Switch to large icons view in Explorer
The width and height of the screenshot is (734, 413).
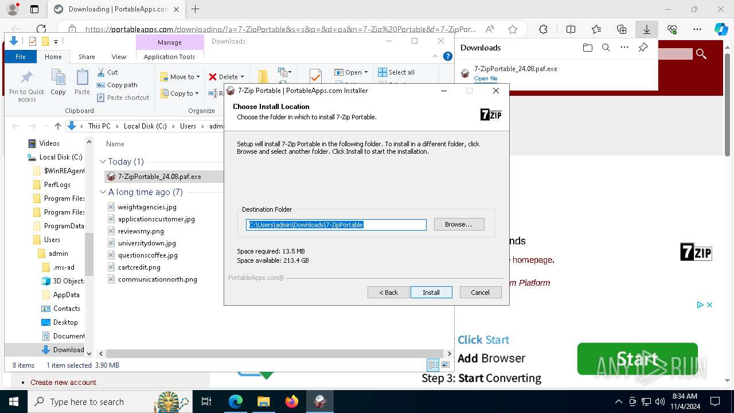click(446, 365)
